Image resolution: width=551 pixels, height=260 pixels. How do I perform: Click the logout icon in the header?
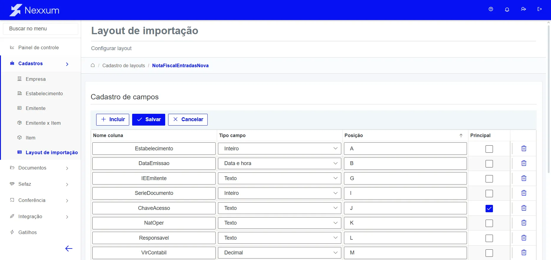point(539,9)
